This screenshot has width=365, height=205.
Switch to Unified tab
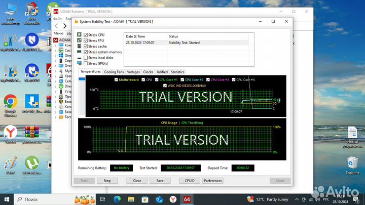tap(162, 72)
